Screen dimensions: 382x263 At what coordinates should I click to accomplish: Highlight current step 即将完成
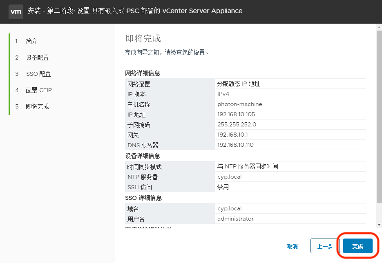tap(31, 106)
